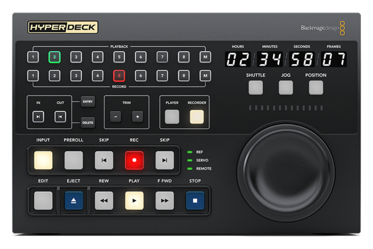
Task: Select Record deck button 1
Action: coord(33,76)
